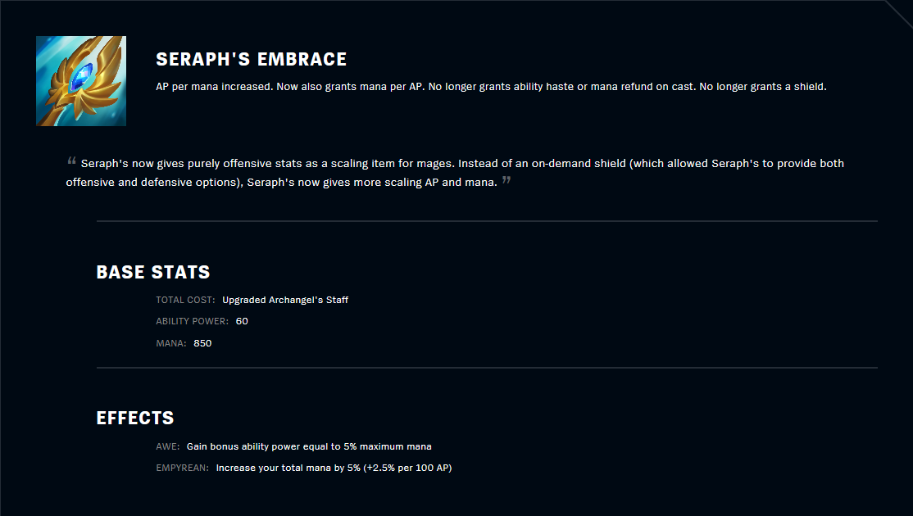Click the divider line above Base Stats
This screenshot has height=516, width=913.
487,221
